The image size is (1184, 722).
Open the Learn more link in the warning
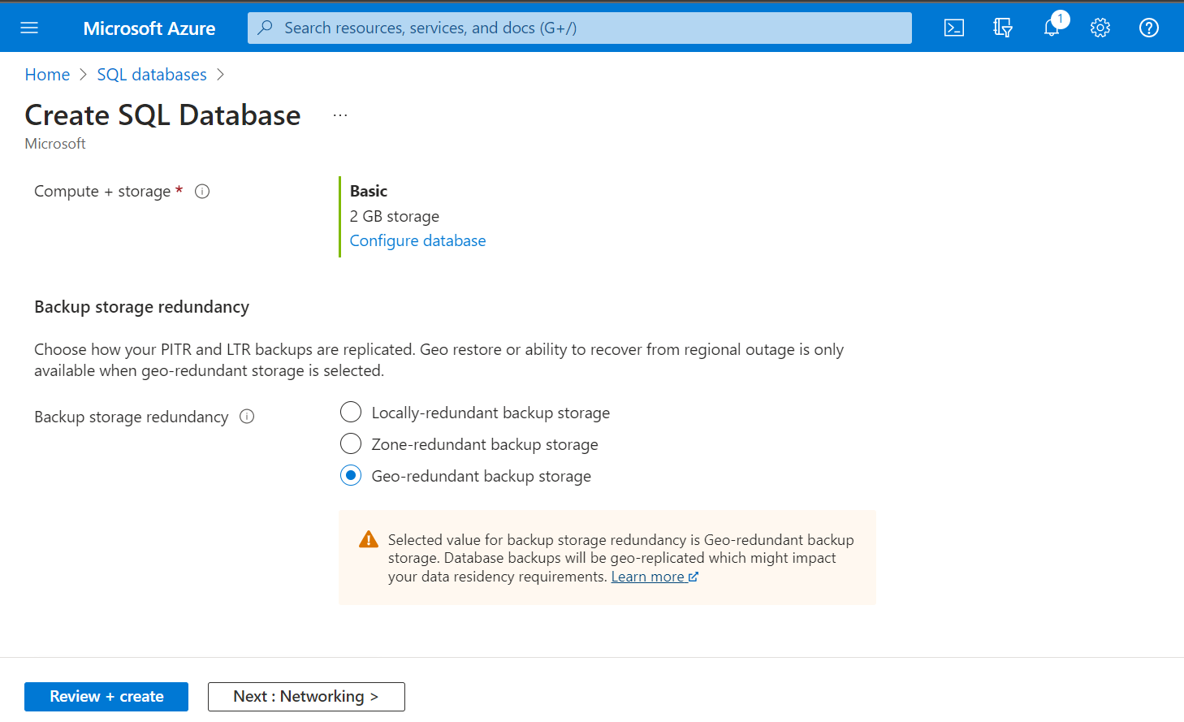click(655, 577)
